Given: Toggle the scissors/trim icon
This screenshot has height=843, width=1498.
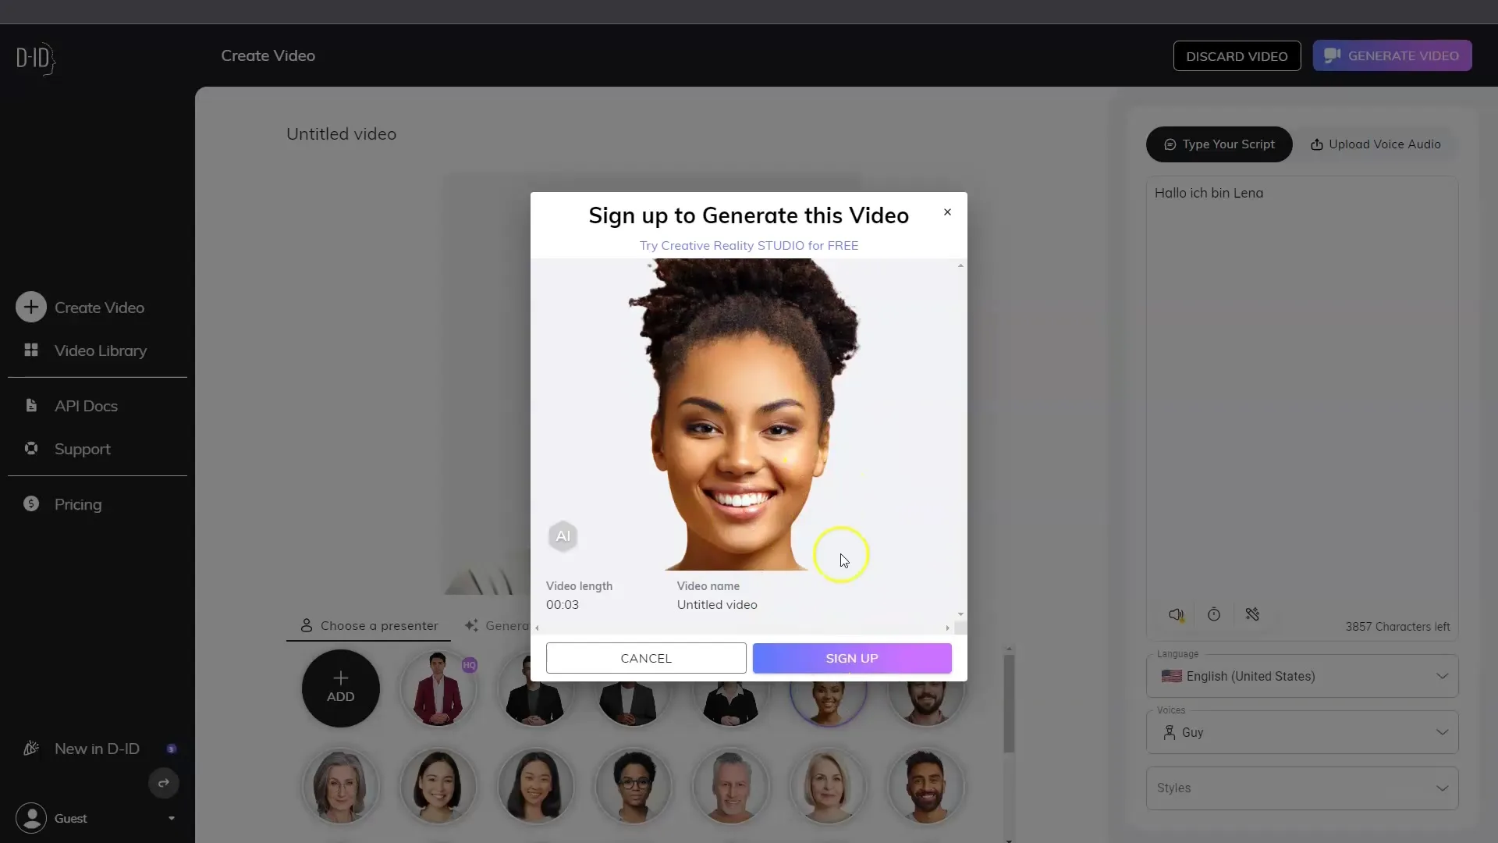Looking at the screenshot, I should [1252, 614].
